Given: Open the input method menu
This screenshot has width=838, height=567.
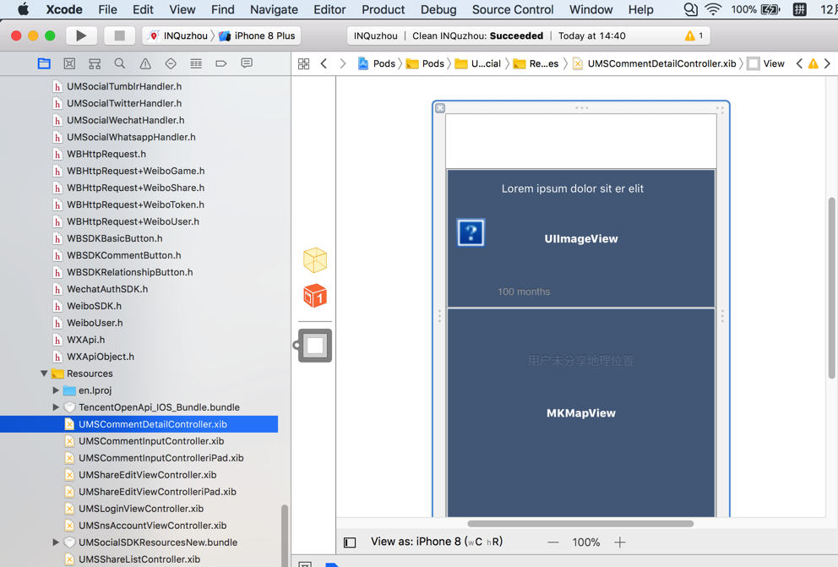Looking at the screenshot, I should pyautogui.click(x=799, y=9).
